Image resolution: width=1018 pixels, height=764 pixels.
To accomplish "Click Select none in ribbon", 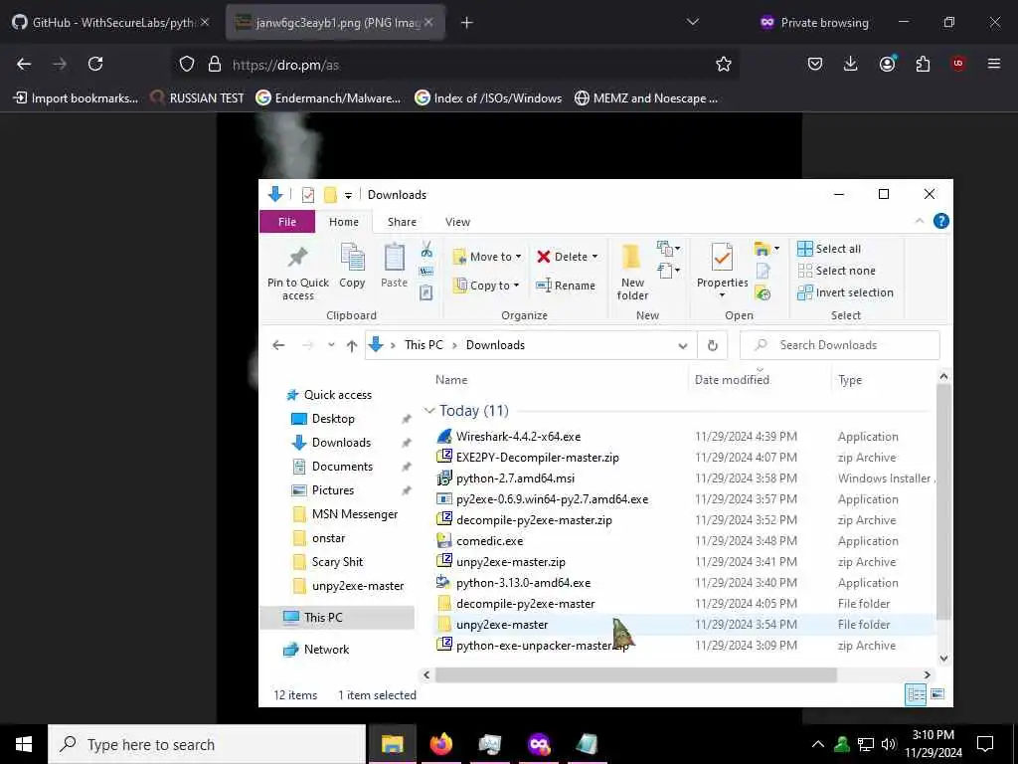I will click(x=836, y=271).
